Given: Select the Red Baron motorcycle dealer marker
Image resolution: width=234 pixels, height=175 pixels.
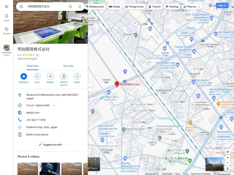Looking at the screenshot, I should (x=193, y=82).
